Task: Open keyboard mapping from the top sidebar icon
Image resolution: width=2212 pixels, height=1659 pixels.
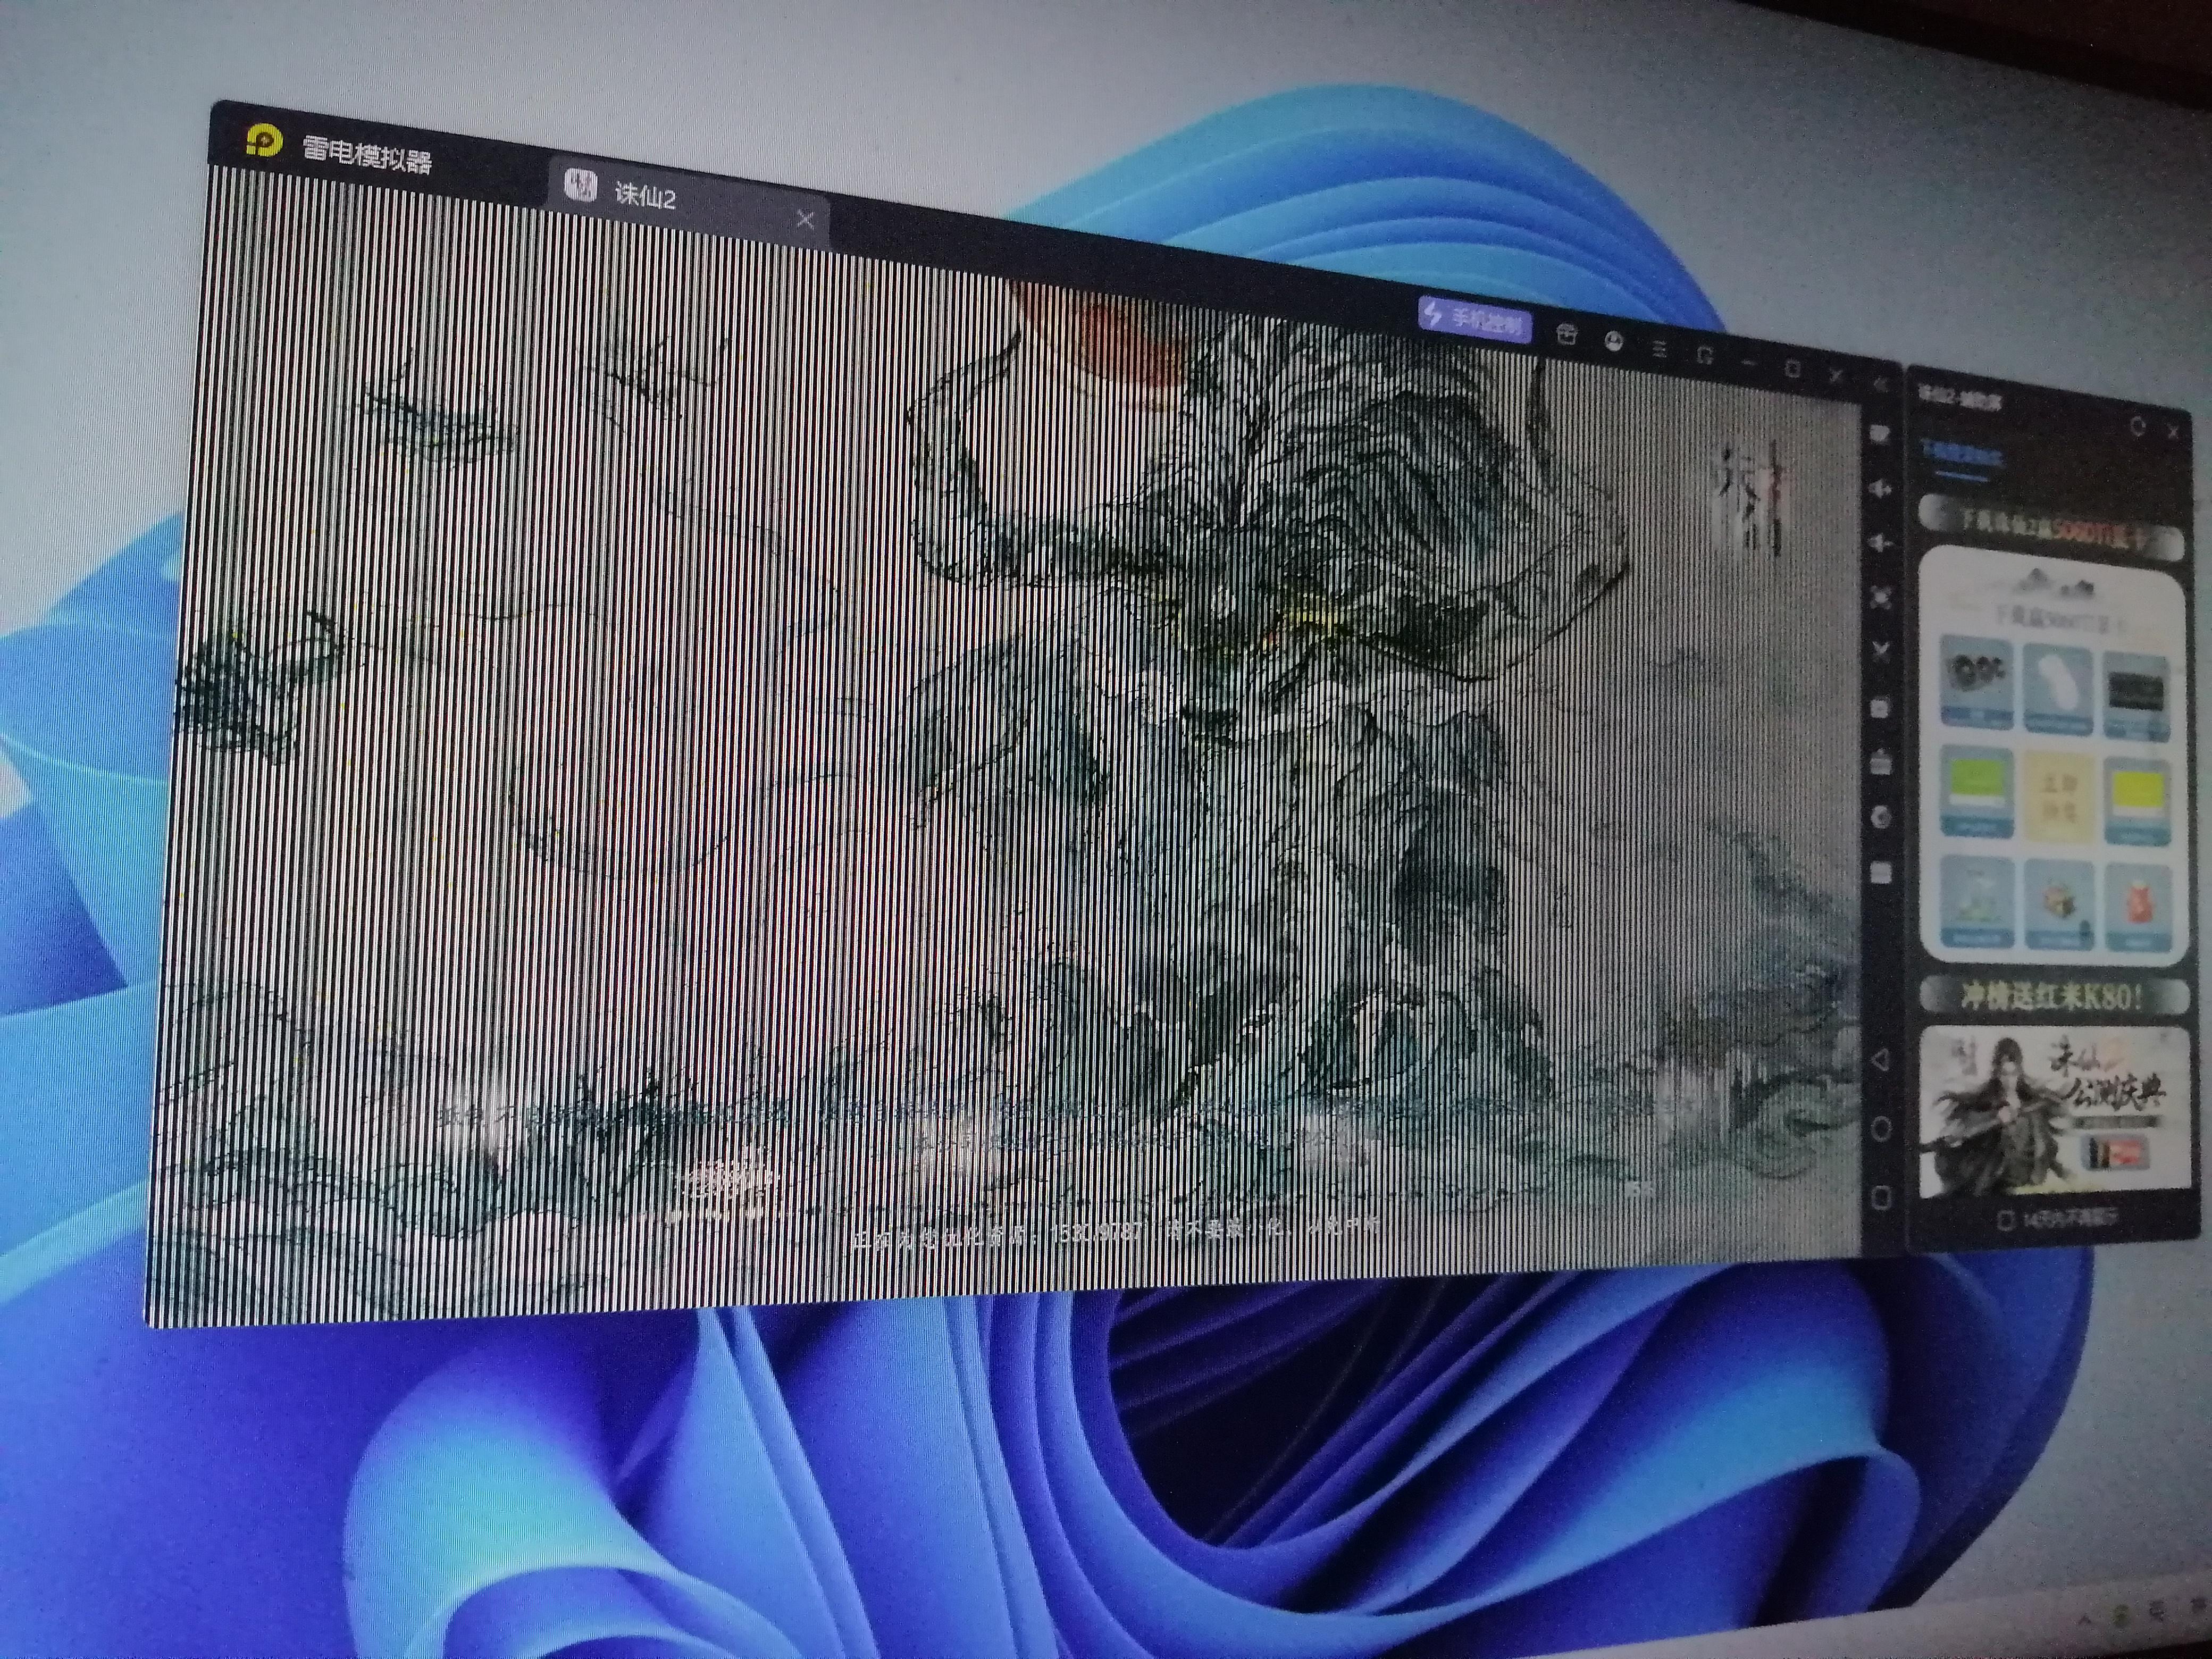Action: pyautogui.click(x=1880, y=434)
